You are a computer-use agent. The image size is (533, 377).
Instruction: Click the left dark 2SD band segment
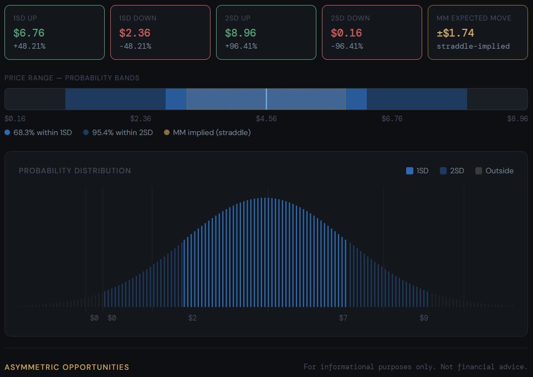115,99
